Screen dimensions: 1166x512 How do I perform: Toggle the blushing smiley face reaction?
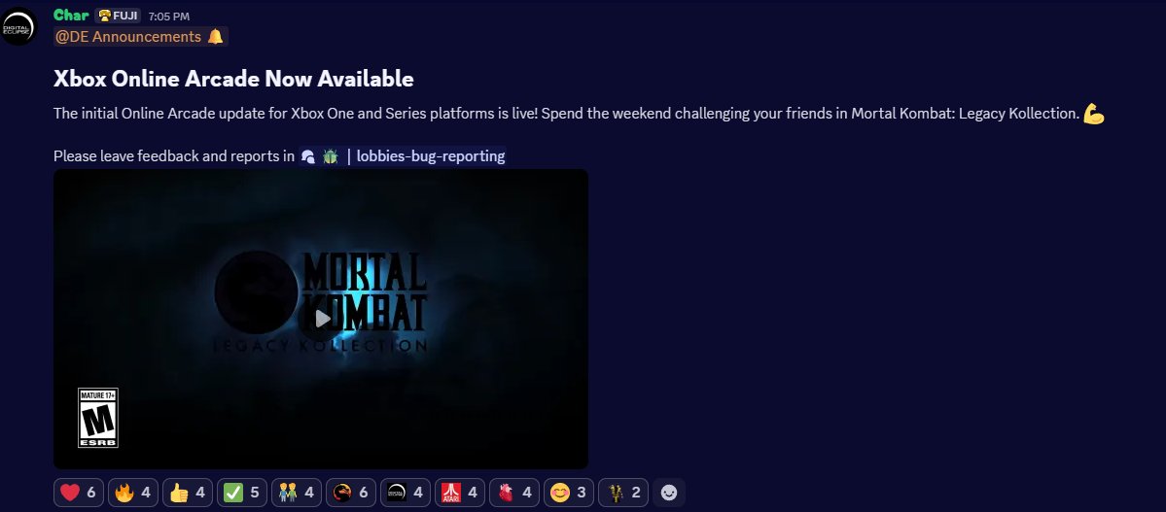(x=569, y=492)
